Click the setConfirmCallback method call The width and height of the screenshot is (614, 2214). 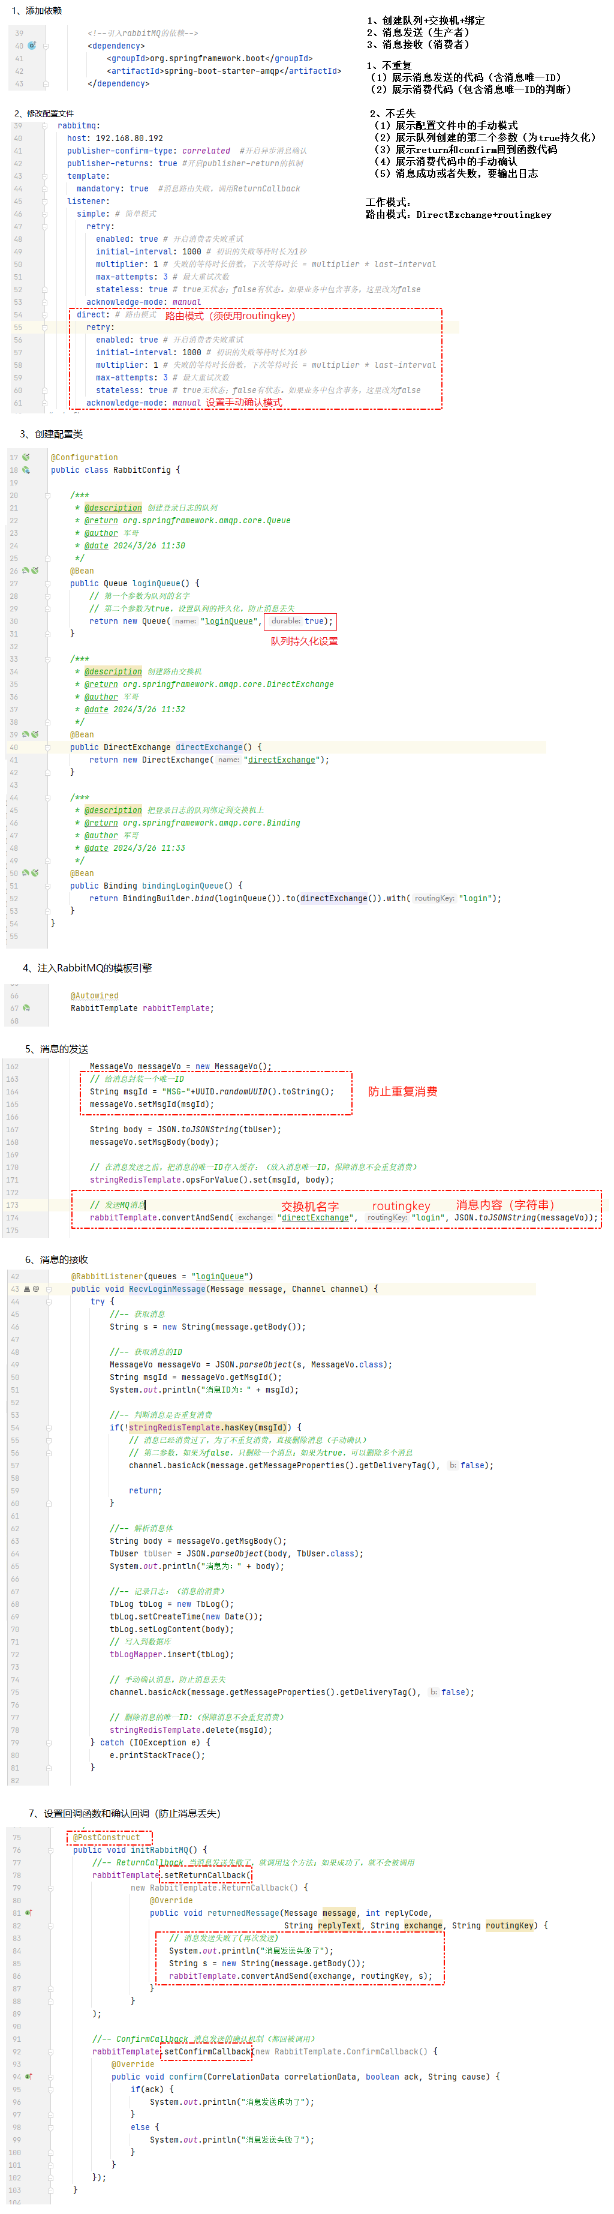coord(207,2051)
